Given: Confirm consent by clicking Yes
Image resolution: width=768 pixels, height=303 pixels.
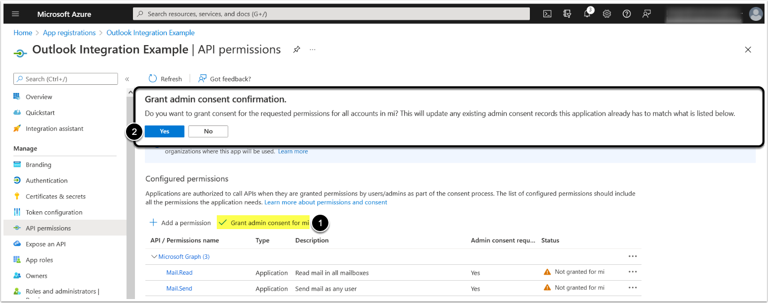Looking at the screenshot, I should [165, 131].
